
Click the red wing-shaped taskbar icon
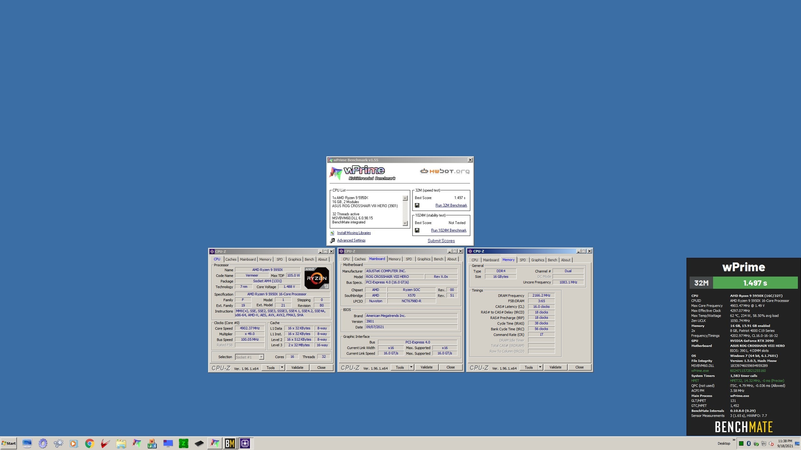[x=105, y=443]
